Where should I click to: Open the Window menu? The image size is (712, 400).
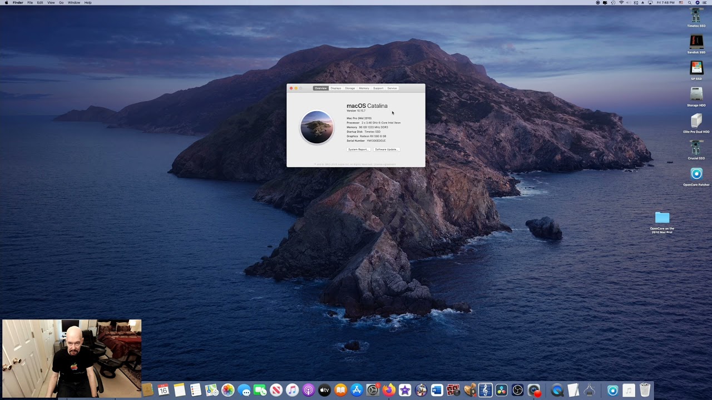(x=74, y=3)
